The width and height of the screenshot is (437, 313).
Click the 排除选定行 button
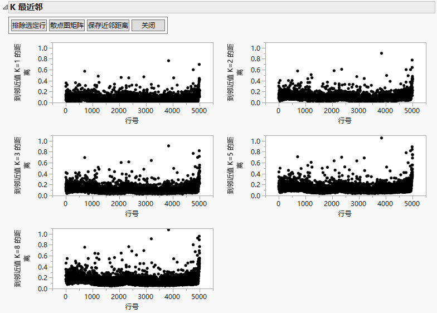pyautogui.click(x=29, y=26)
